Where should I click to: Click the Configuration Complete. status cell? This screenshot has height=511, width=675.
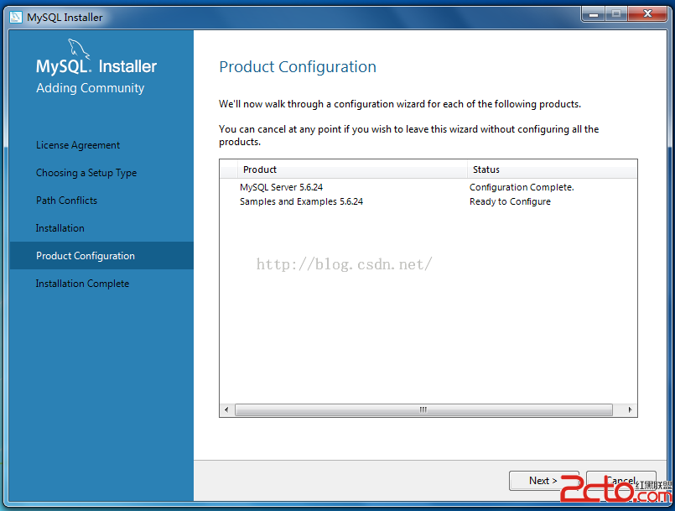(522, 187)
